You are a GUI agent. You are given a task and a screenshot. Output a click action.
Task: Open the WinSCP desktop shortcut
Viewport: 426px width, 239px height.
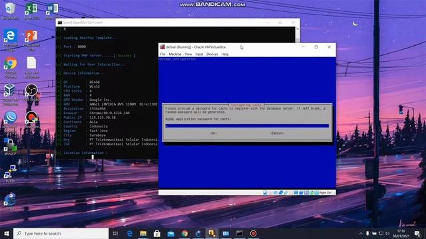[11, 147]
